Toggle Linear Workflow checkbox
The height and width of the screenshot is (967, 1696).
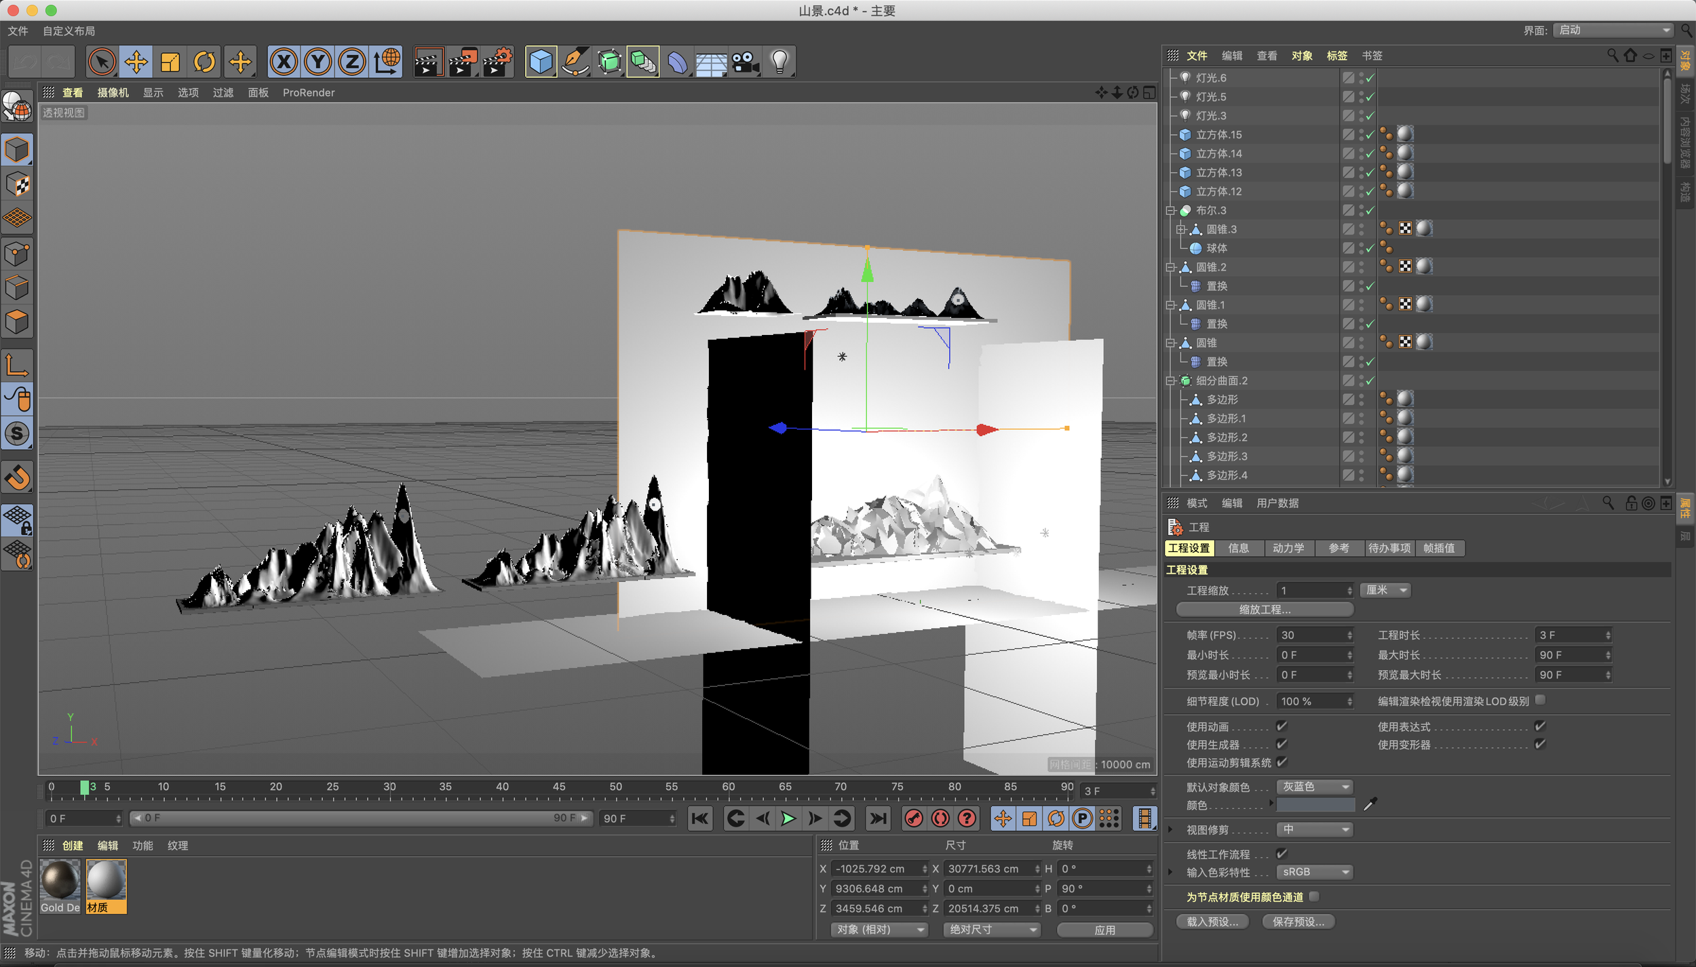(x=1281, y=854)
